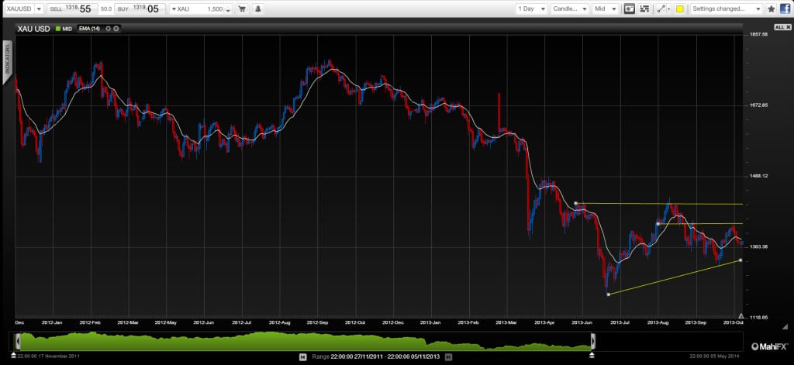
Task: Open the Settings changed dropdown
Action: (x=726, y=9)
